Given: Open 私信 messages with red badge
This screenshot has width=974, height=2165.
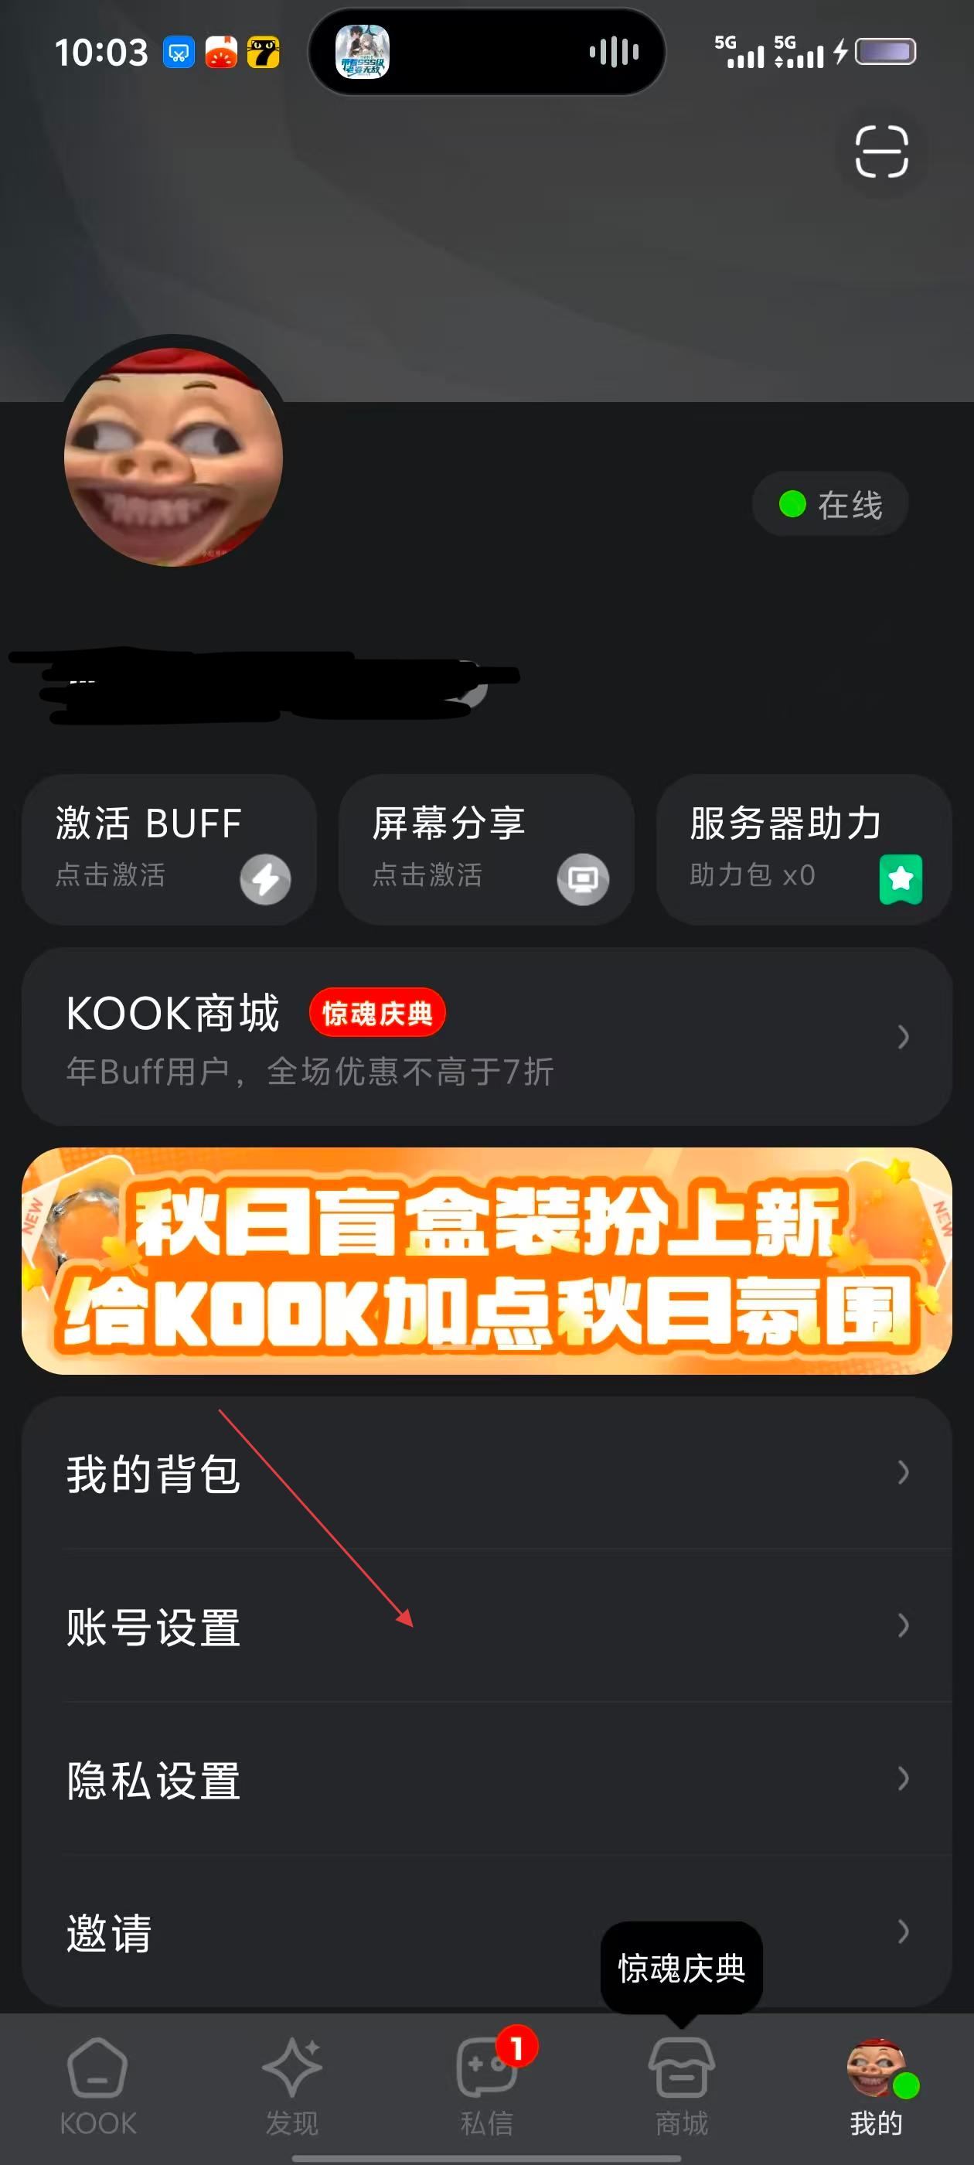Looking at the screenshot, I should point(488,2085).
